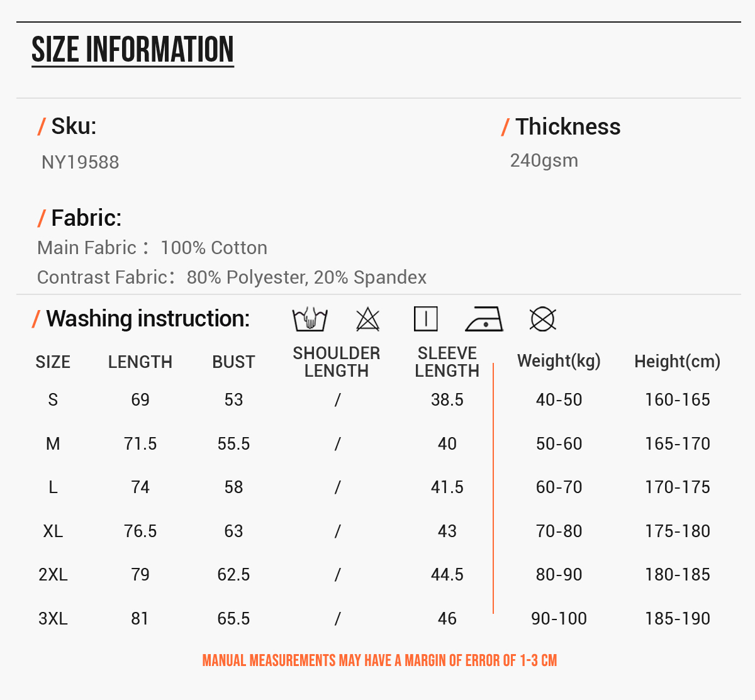Click the iron care icon

[x=484, y=319]
